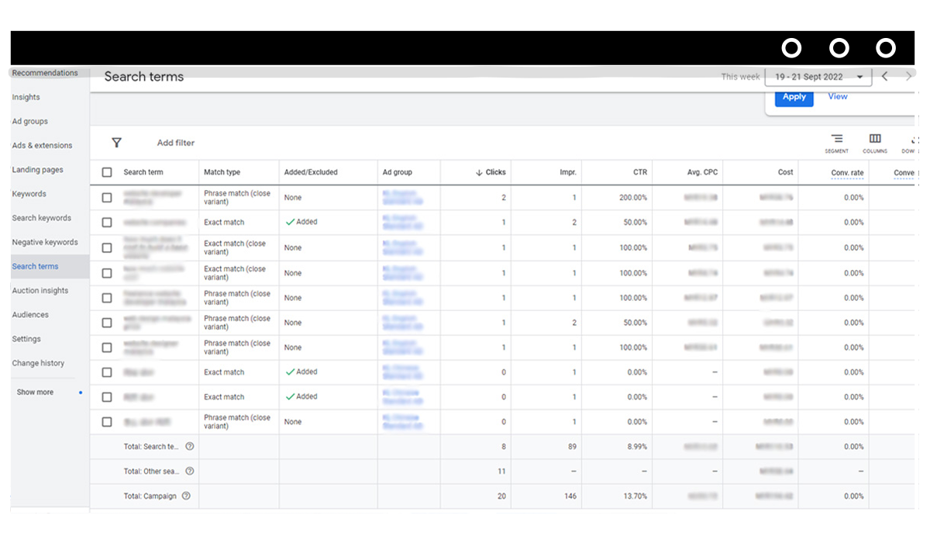Click help icon beside Total: Campaign
The width and height of the screenshot is (930, 543).
click(x=186, y=496)
